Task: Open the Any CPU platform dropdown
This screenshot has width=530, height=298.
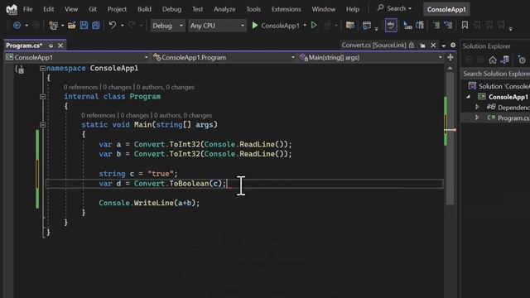Action: coord(217,26)
